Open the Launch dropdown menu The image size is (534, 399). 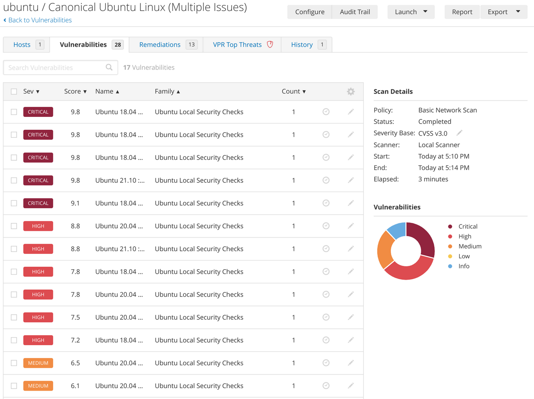[x=411, y=12]
